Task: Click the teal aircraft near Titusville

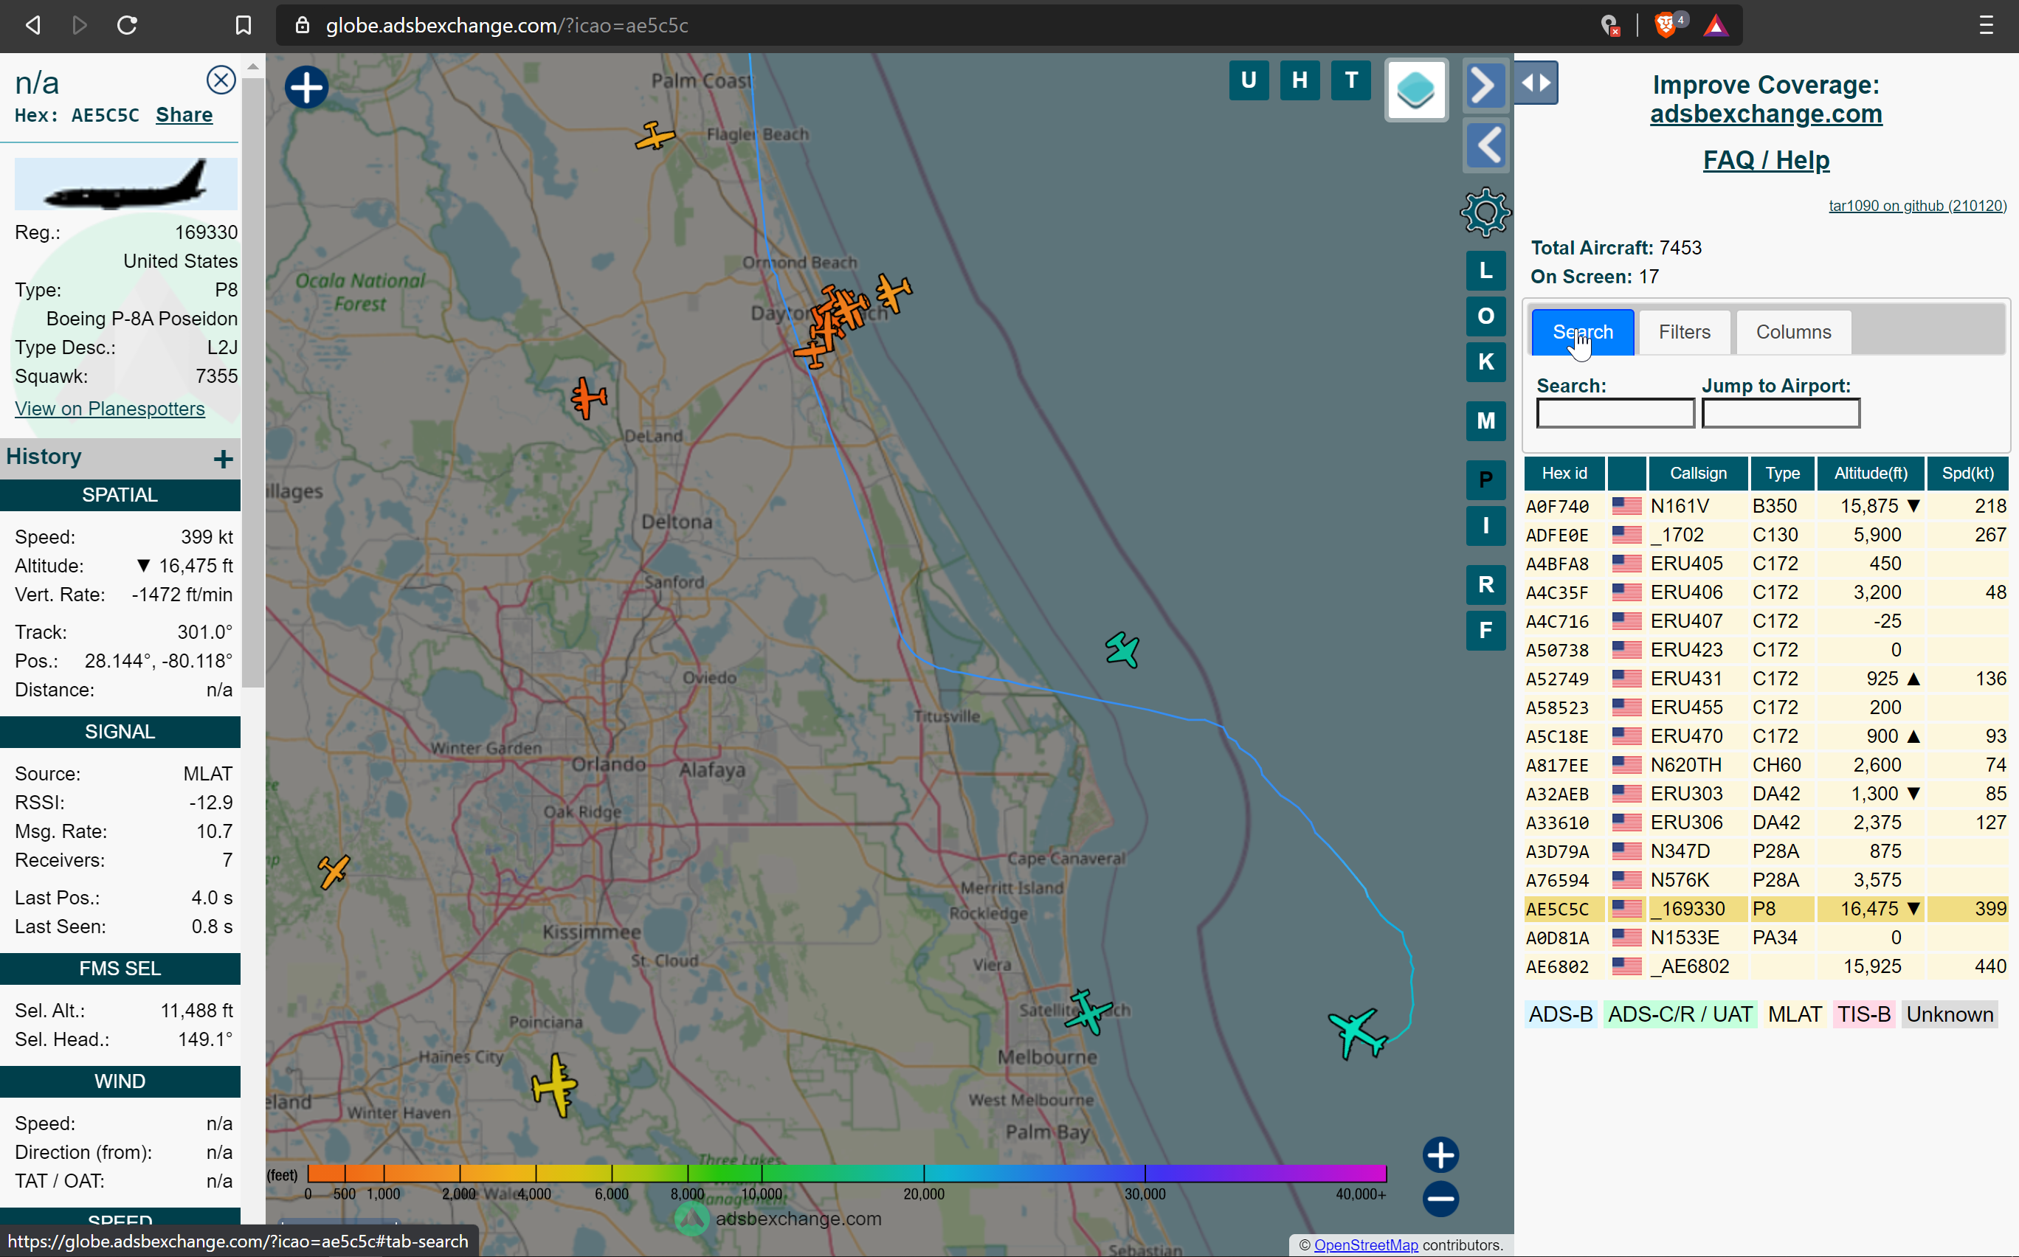Action: (x=1122, y=649)
